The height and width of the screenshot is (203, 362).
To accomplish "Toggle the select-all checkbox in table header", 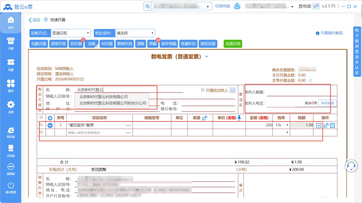I will click(41, 117).
